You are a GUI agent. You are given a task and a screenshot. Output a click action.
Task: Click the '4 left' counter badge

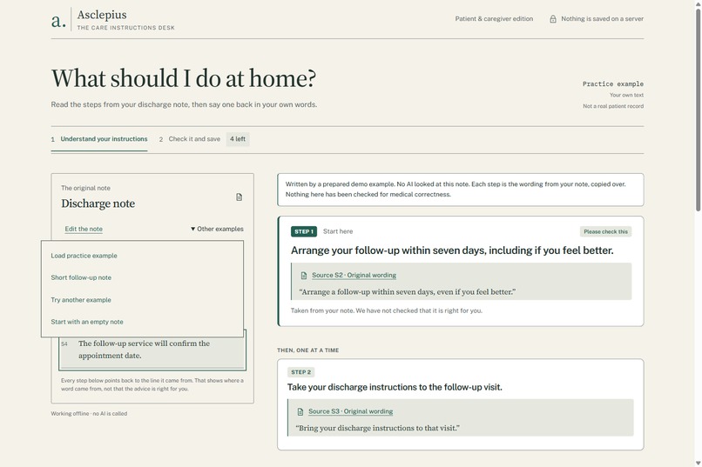point(238,139)
